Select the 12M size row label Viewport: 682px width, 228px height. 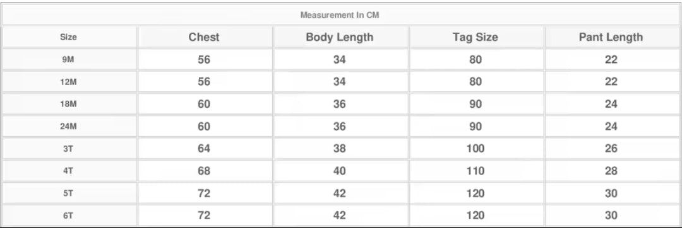(x=68, y=82)
